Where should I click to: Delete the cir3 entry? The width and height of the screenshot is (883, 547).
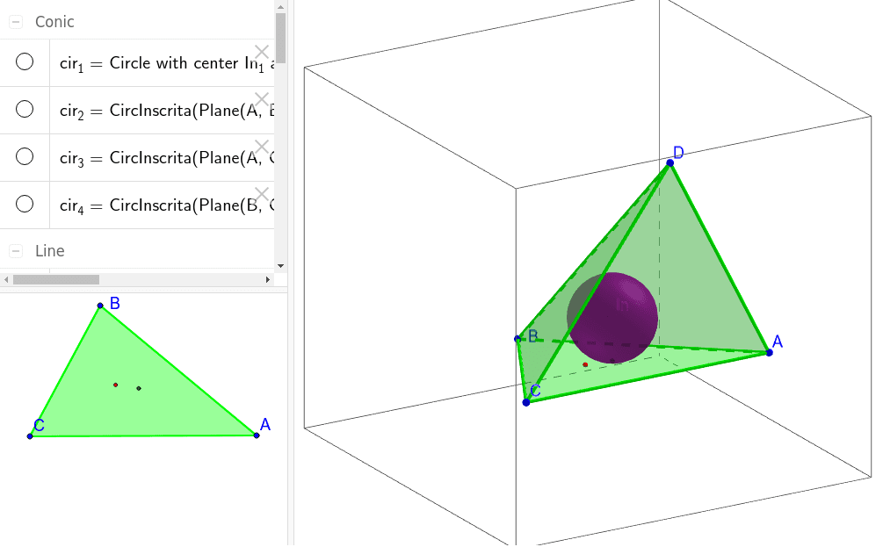(x=262, y=147)
